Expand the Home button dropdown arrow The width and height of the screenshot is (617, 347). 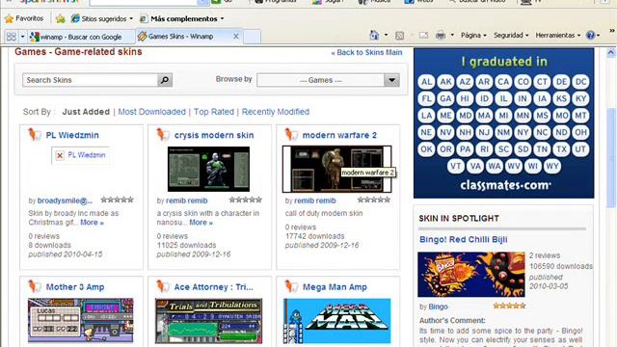tap(386, 35)
